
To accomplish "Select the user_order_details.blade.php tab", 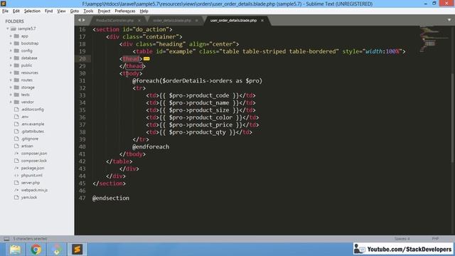I will (x=233, y=21).
